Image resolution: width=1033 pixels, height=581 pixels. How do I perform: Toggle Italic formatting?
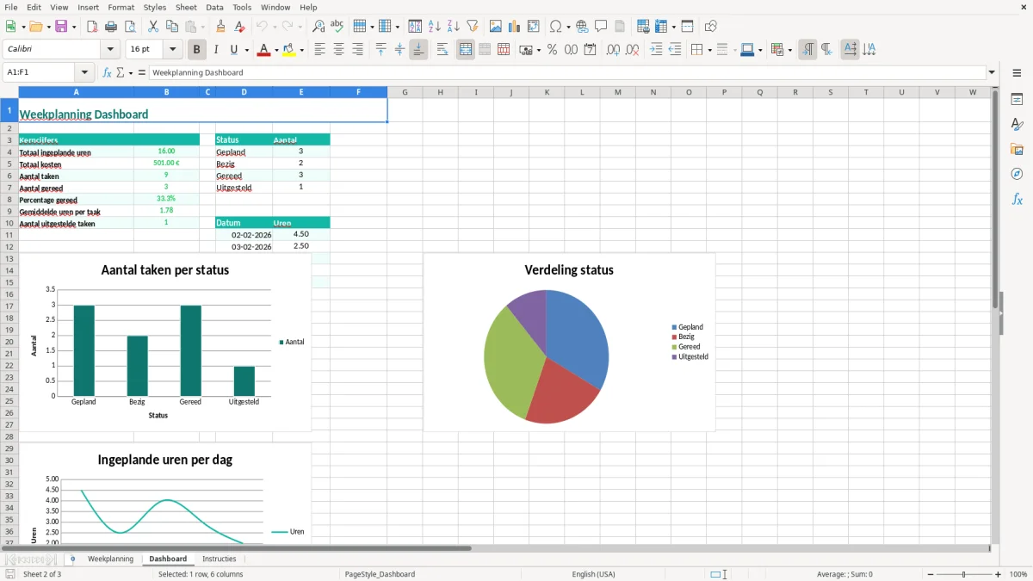pos(216,50)
